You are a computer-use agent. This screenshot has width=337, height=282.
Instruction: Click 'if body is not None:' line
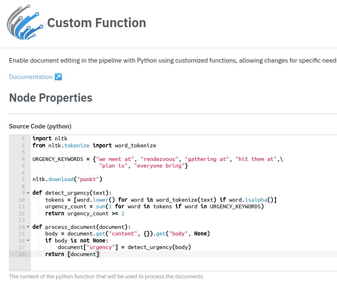click(x=77, y=240)
